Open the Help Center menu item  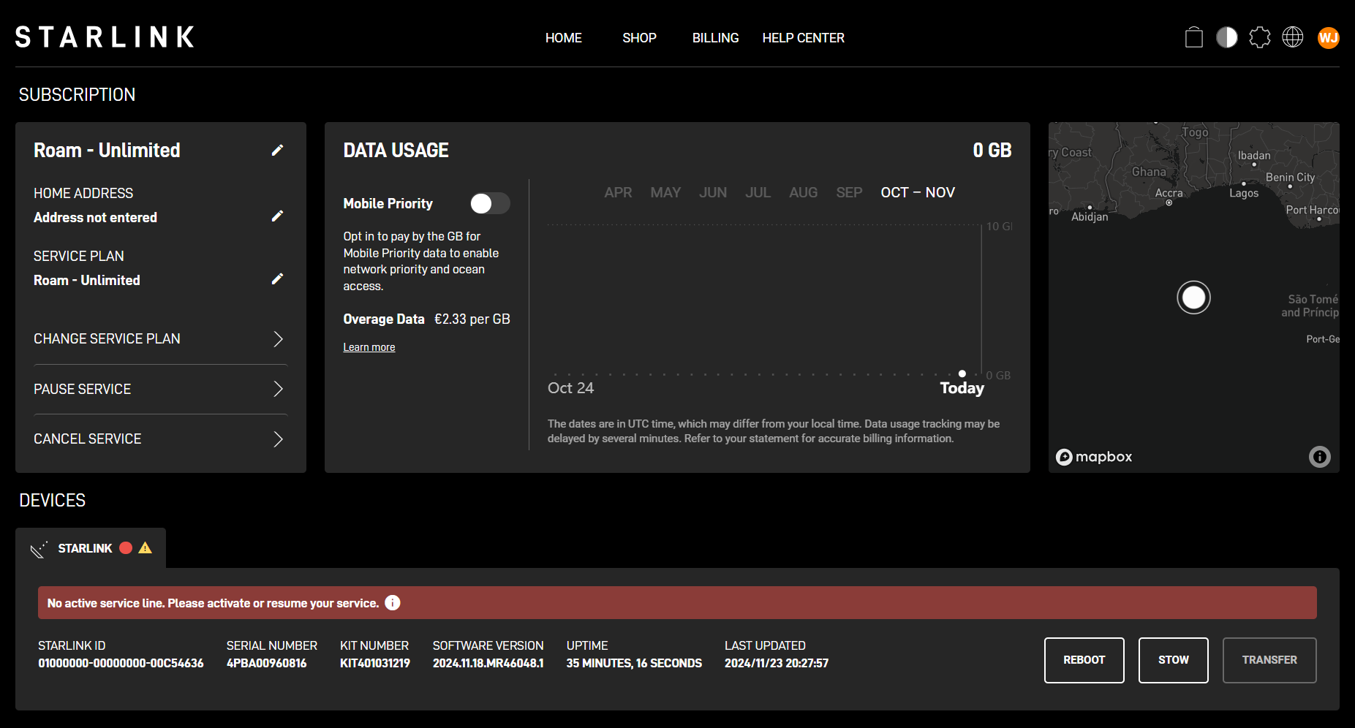point(803,38)
